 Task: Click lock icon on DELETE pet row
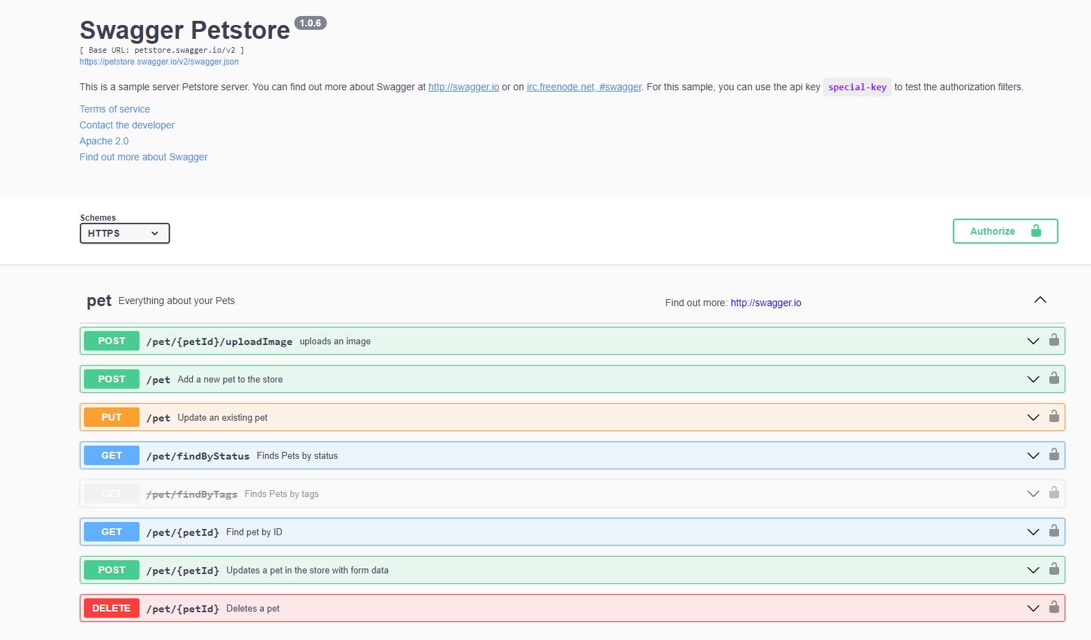click(x=1054, y=607)
